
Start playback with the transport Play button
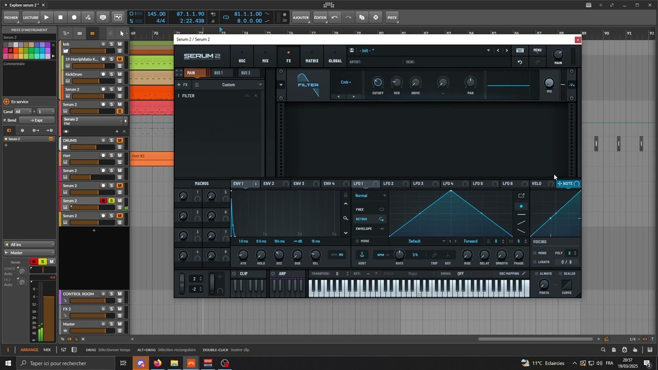point(46,17)
